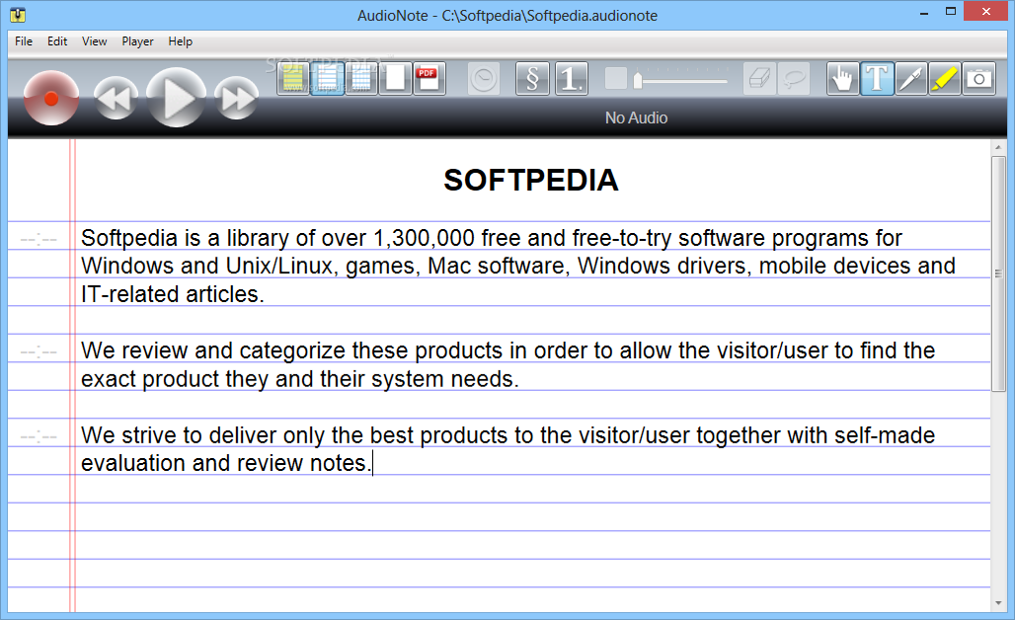This screenshot has height=620, width=1015.
Task: Click the rewind playback button
Action: coord(116,99)
